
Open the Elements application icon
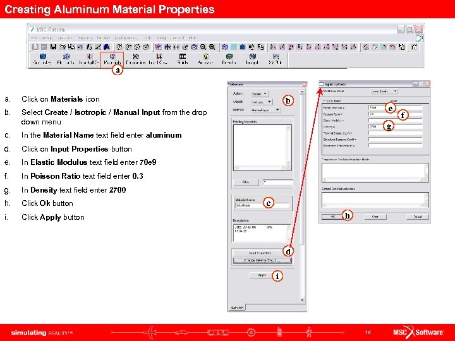click(66, 59)
